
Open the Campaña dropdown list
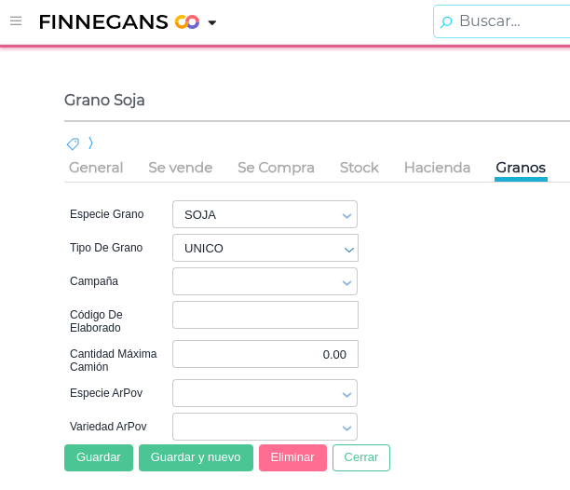click(x=265, y=281)
